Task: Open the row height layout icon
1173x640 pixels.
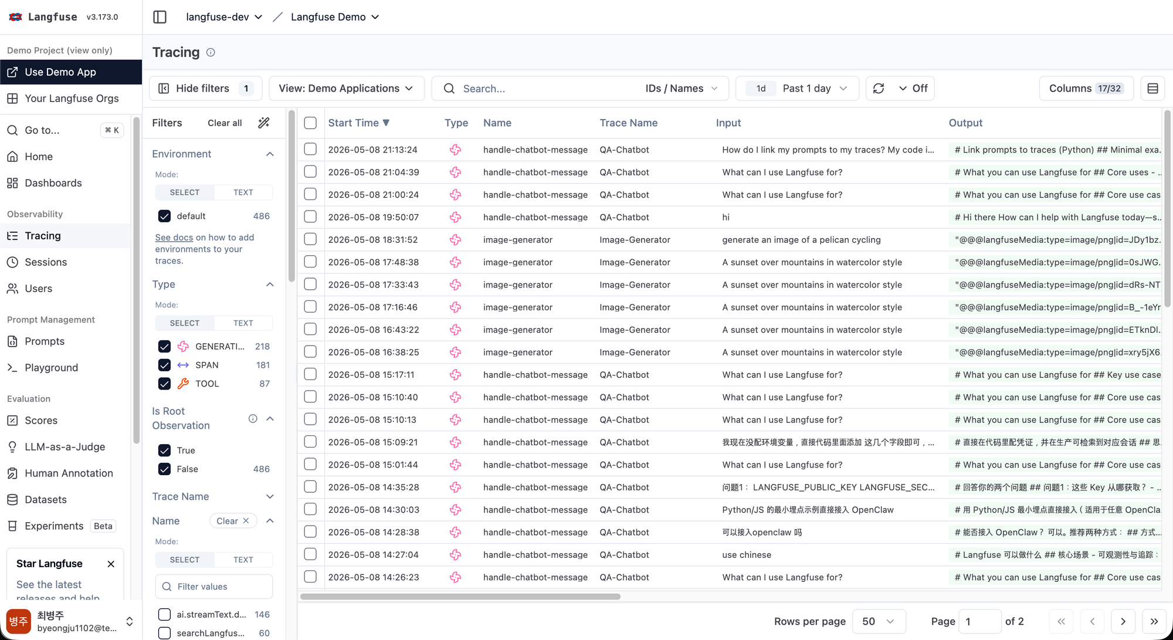Action: (x=1152, y=89)
